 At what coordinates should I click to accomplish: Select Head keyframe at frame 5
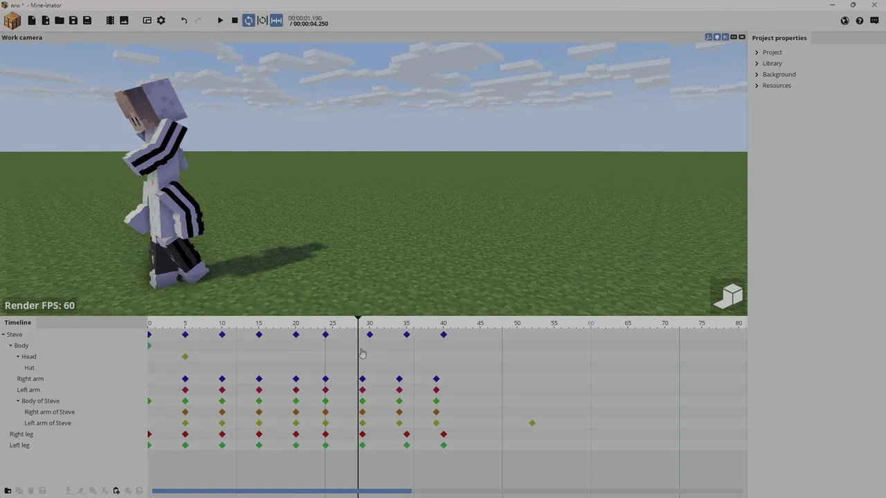tap(185, 357)
